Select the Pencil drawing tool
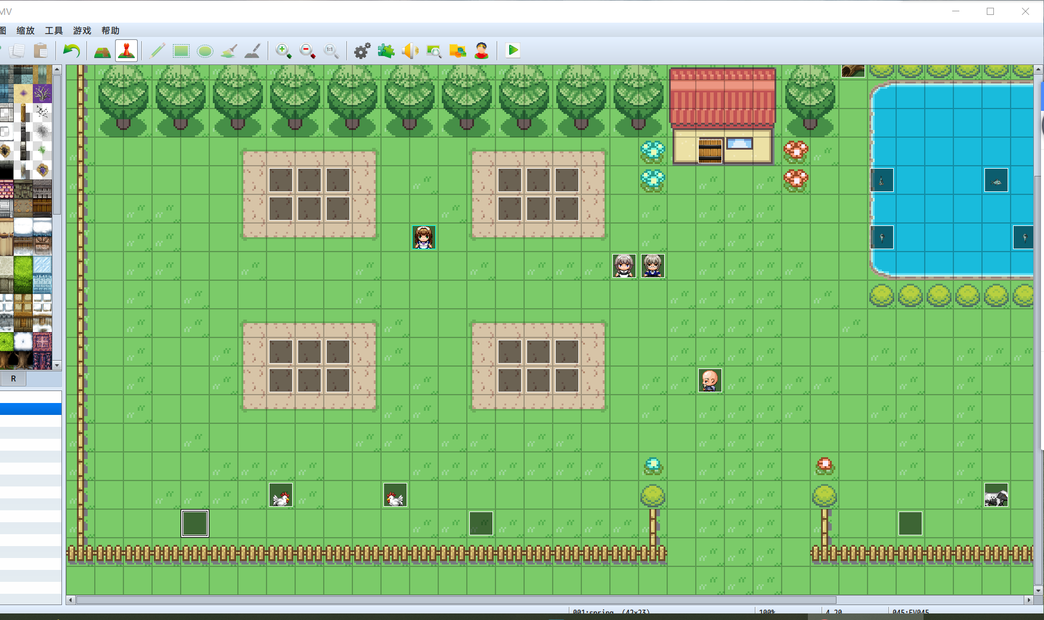This screenshot has width=1044, height=620. (157, 51)
